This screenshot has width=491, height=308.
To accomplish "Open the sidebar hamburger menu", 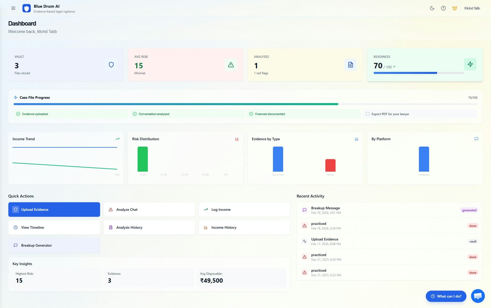I will pyautogui.click(x=13, y=8).
